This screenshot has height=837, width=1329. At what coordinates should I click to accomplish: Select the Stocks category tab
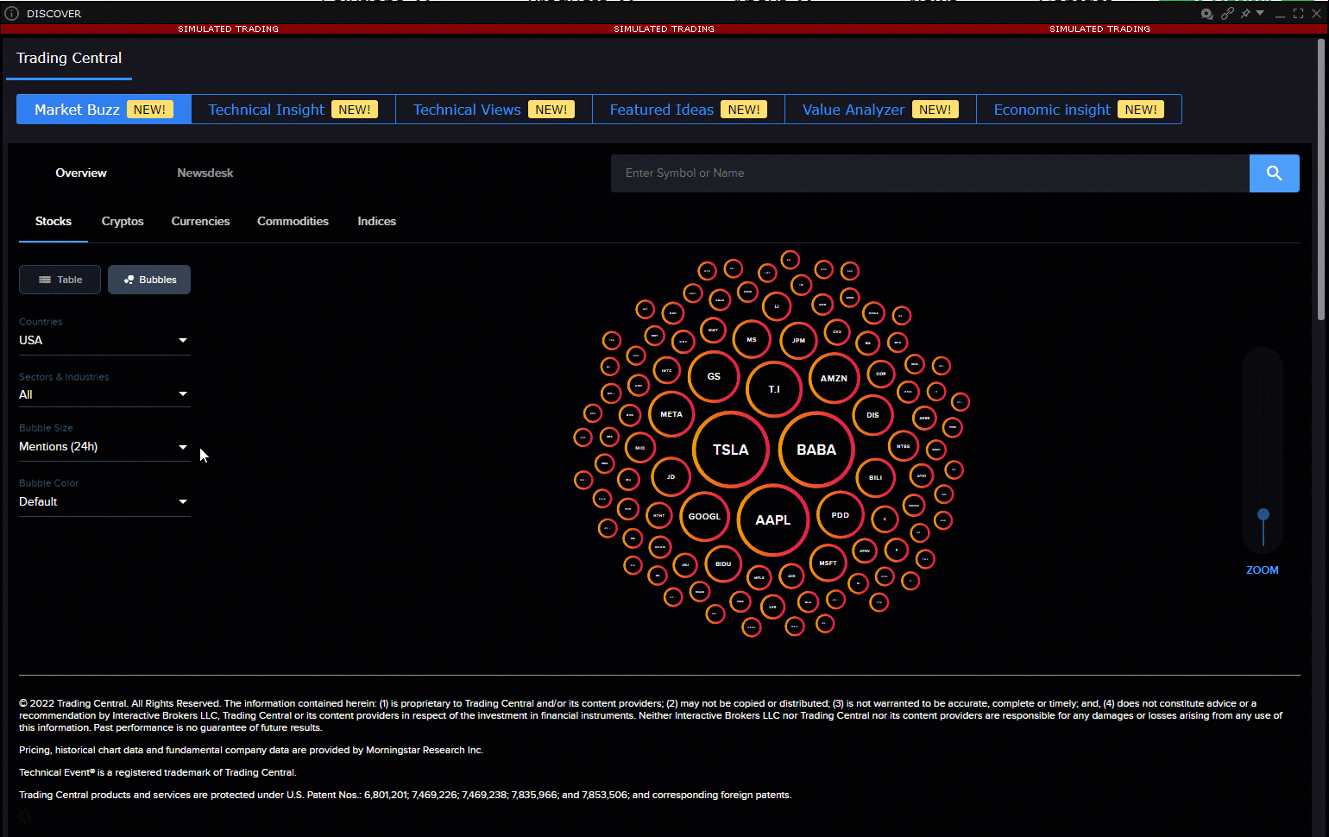(x=54, y=221)
